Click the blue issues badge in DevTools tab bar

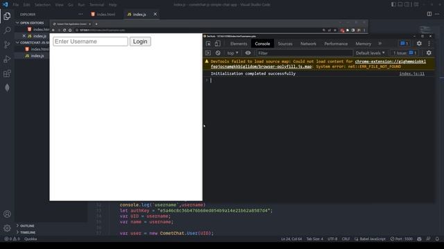[x=404, y=44]
